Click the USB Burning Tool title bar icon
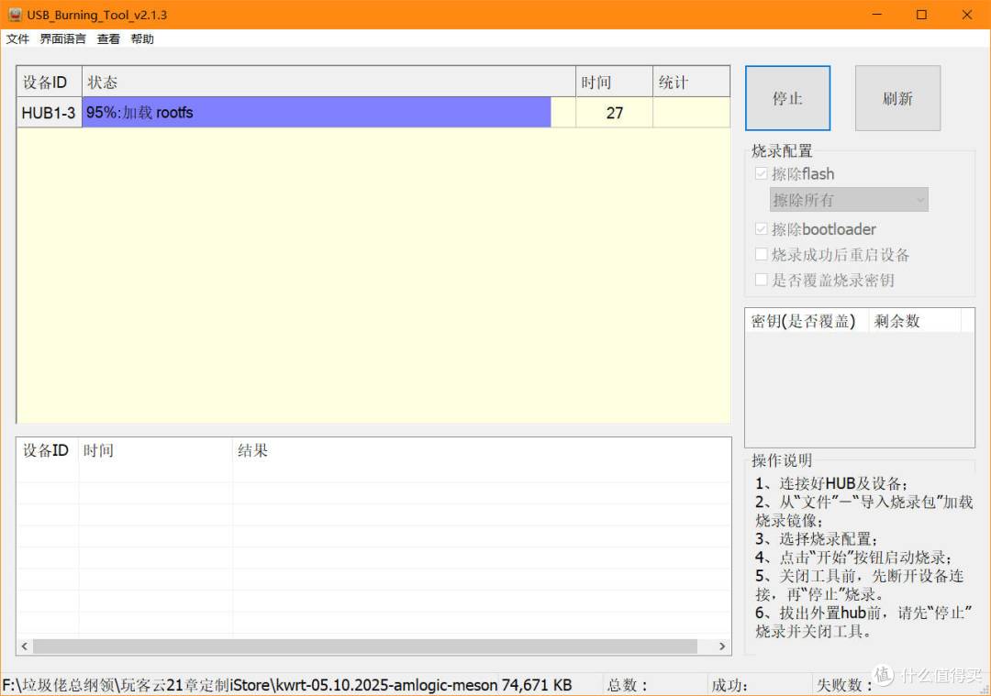The height and width of the screenshot is (696, 991). [16, 15]
